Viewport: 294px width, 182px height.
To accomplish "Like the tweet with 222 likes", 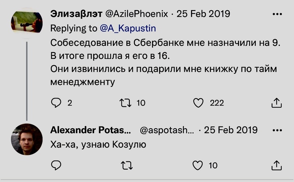I will 198,102.
